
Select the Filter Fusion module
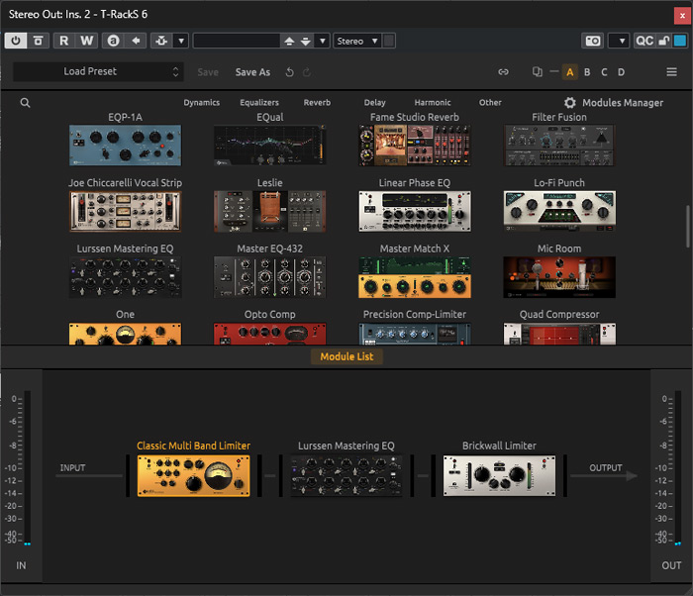coord(559,145)
